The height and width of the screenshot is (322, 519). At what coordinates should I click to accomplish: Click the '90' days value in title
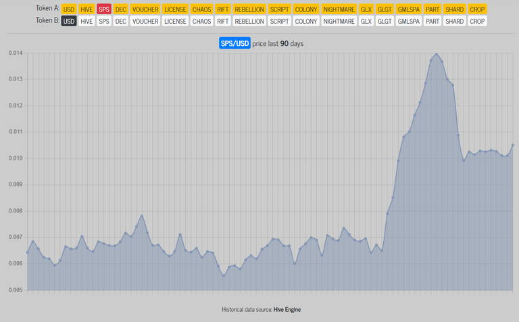[285, 43]
